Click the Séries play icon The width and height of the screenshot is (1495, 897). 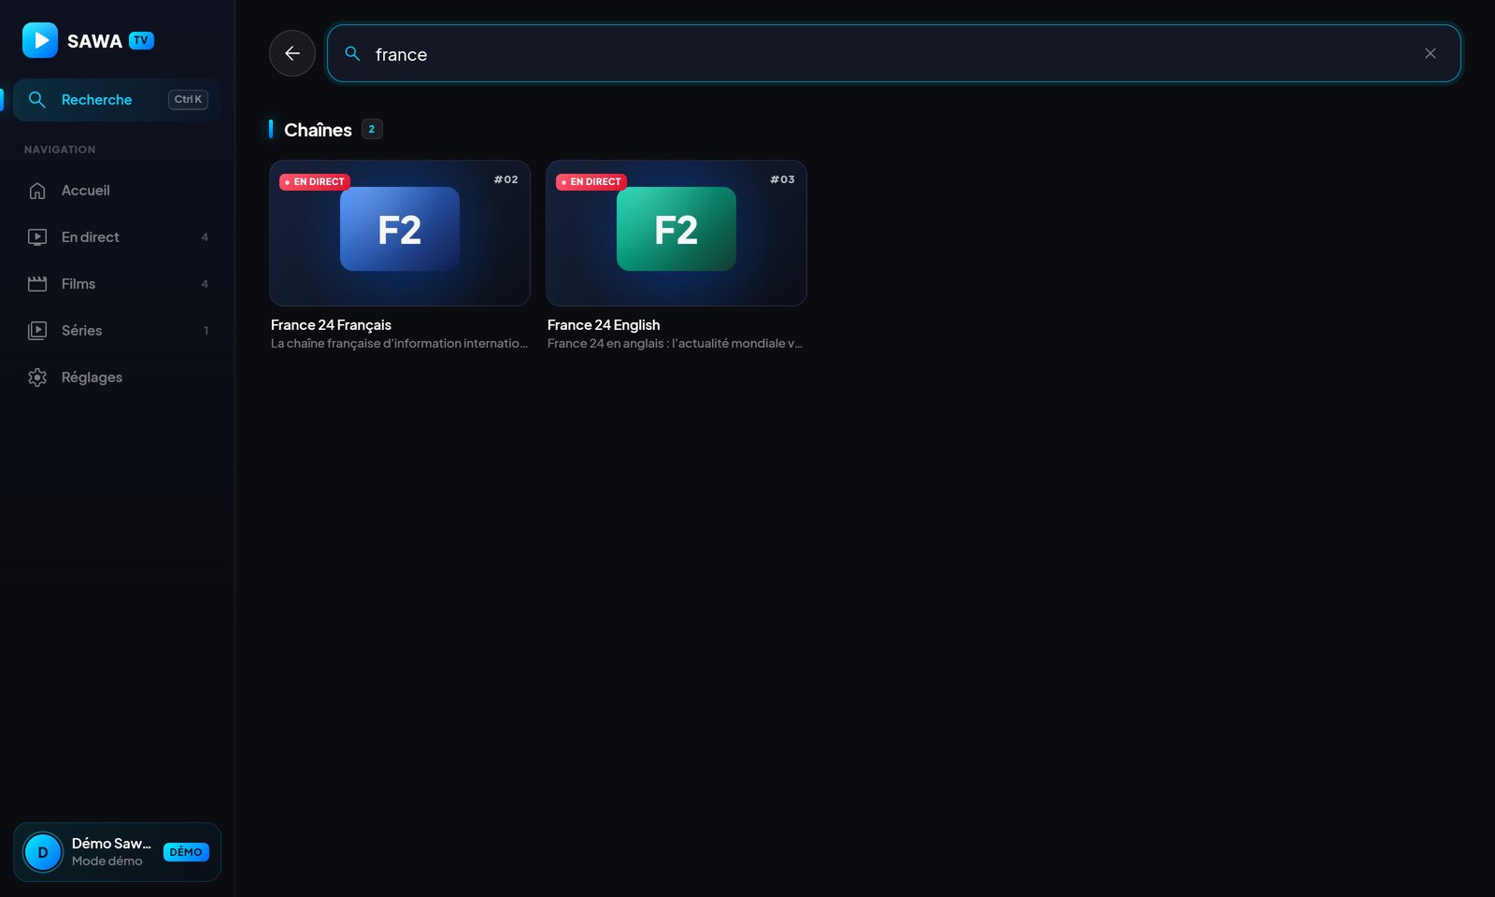tap(37, 331)
